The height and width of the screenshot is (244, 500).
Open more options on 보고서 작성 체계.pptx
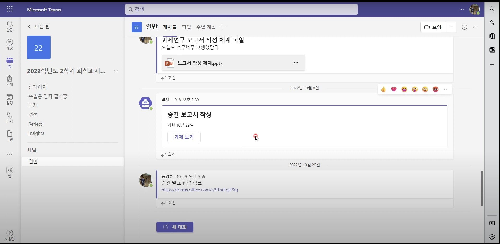point(296,63)
